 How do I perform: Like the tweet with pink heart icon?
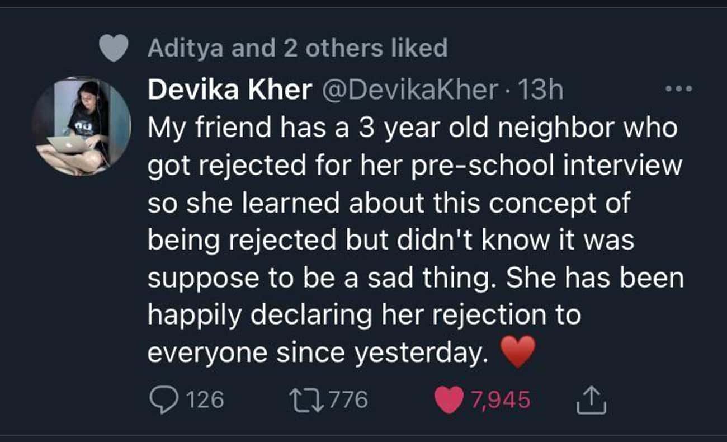pos(449,401)
